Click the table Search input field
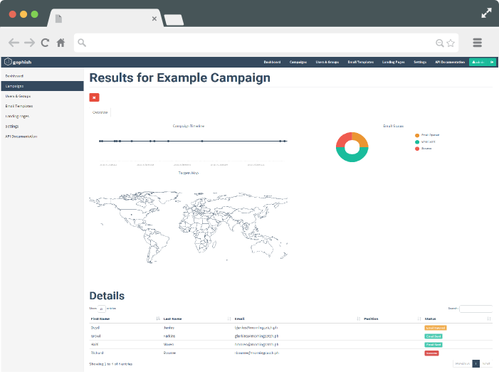Screen dimensions: 499x374 point(476,309)
